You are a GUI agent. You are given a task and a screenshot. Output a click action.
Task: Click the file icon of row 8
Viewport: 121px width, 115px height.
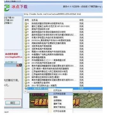coord(26,35)
